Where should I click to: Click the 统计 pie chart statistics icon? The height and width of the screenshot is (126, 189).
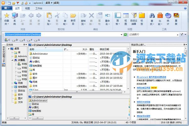[x=168, y=15]
